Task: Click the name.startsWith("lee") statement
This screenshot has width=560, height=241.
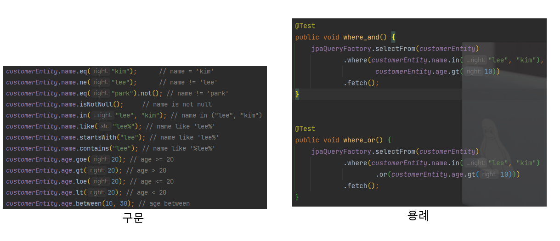Action: coord(76,137)
